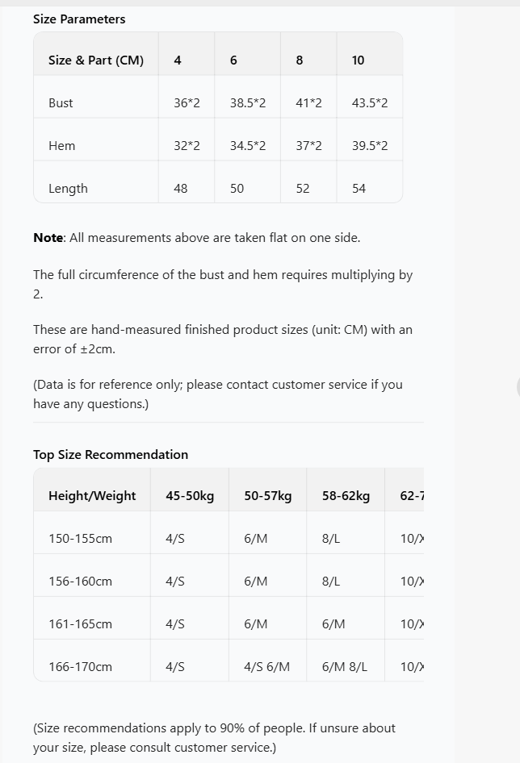Click the "Size Parameters" heading

(79, 19)
